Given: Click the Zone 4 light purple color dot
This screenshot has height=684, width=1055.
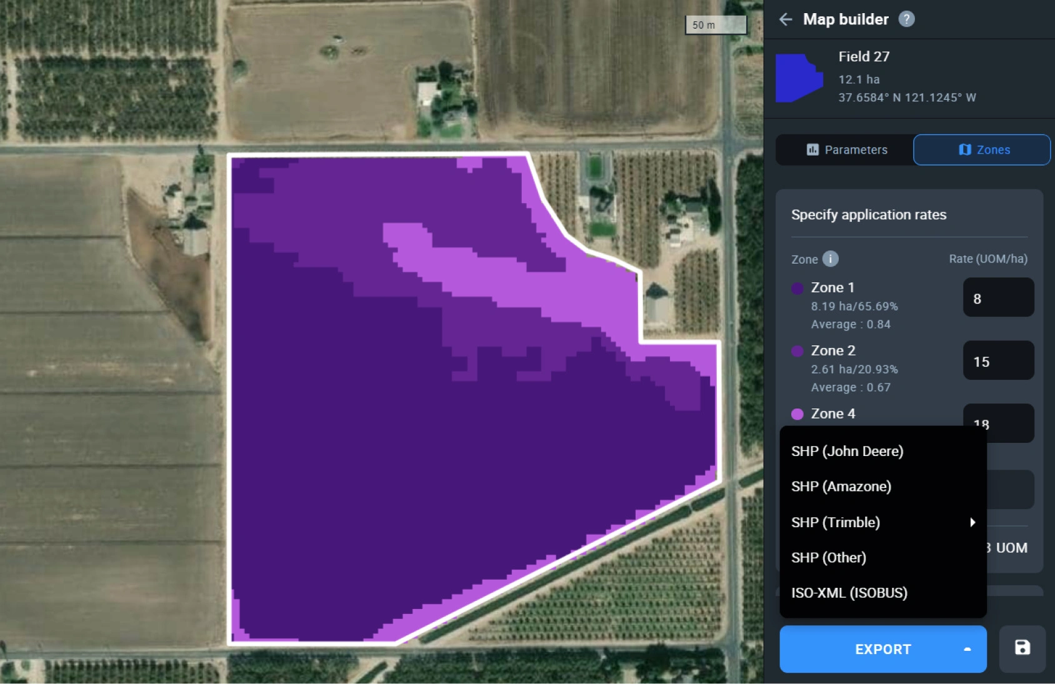Looking at the screenshot, I should [x=797, y=414].
